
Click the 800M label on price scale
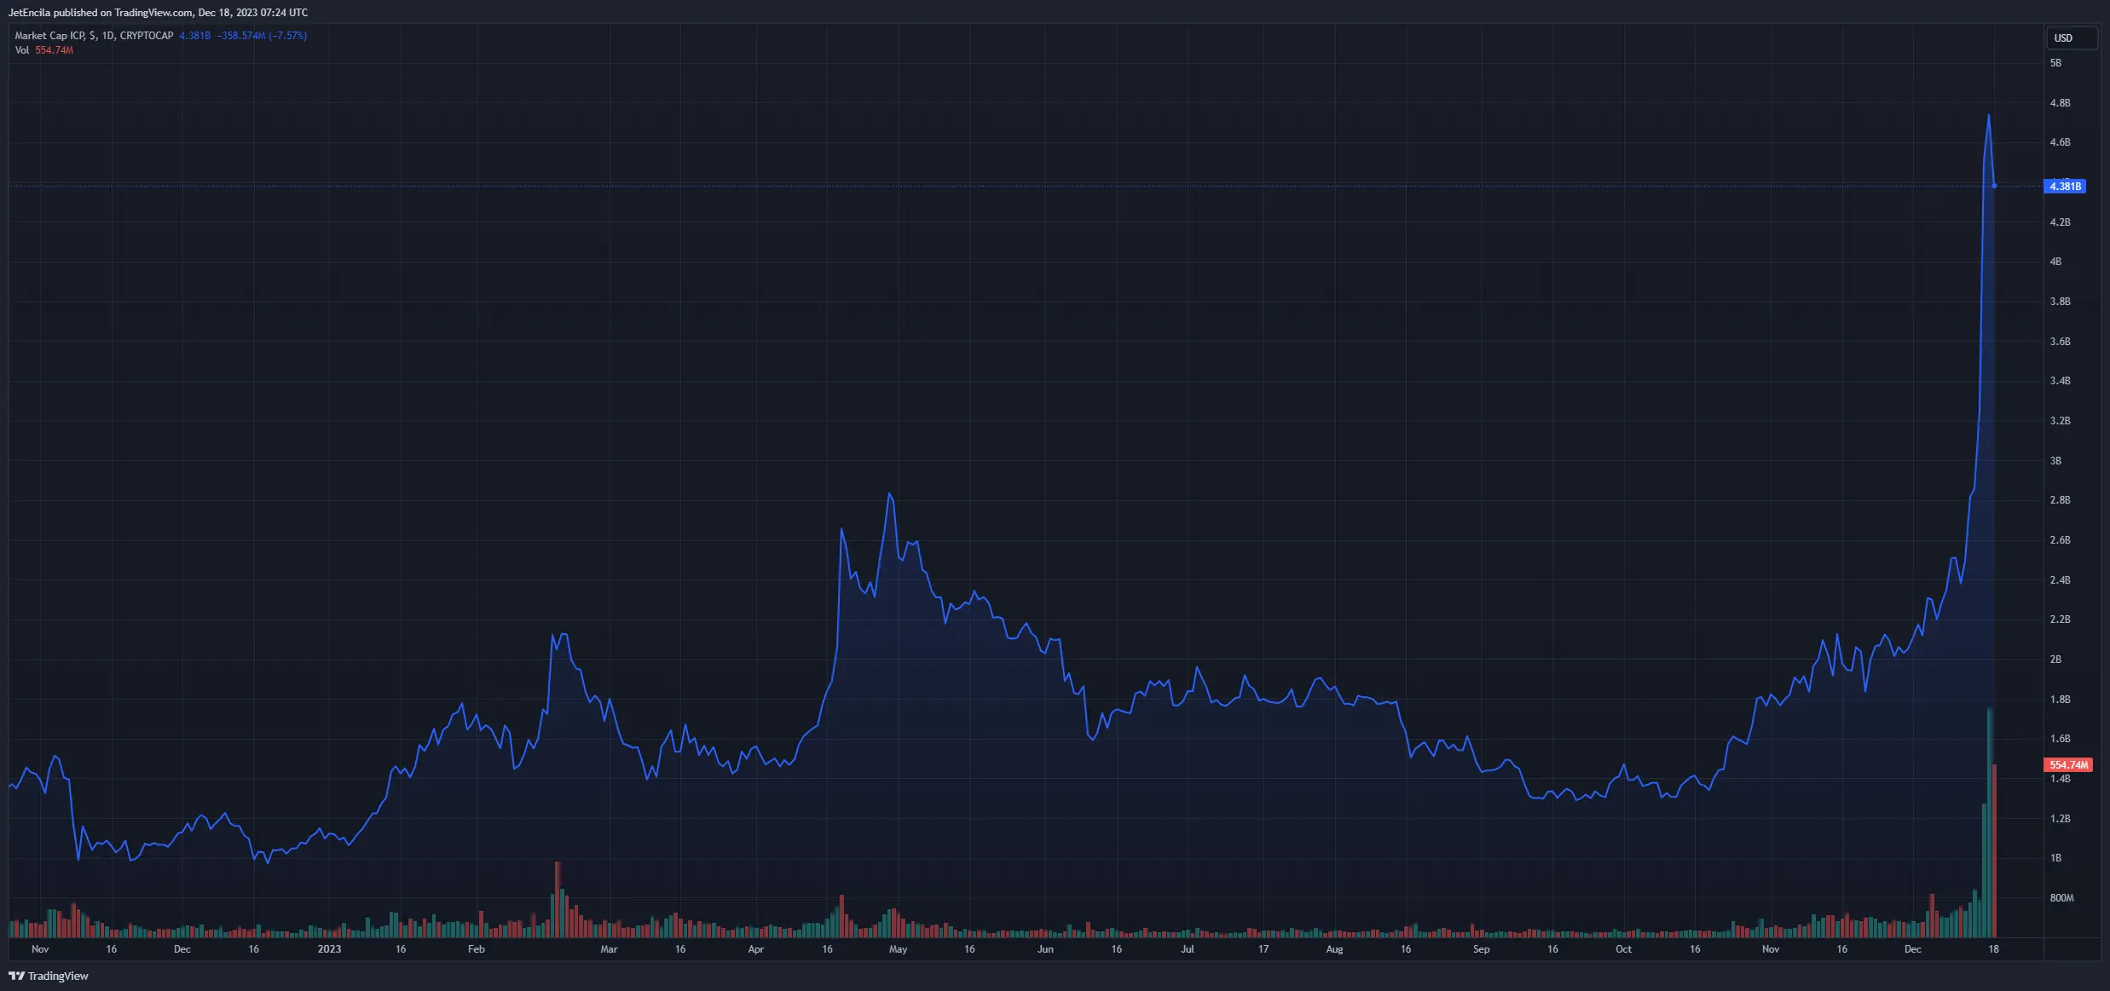click(x=2061, y=897)
